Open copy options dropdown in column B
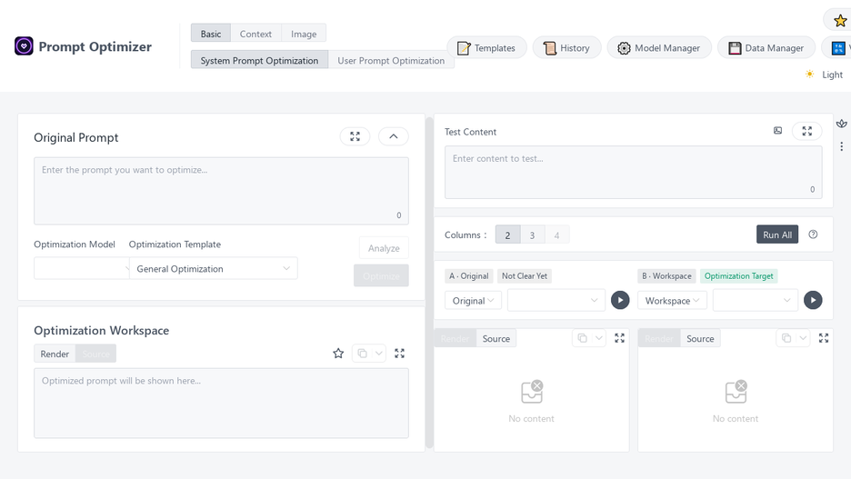Image resolution: width=851 pixels, height=479 pixels. pos(803,338)
